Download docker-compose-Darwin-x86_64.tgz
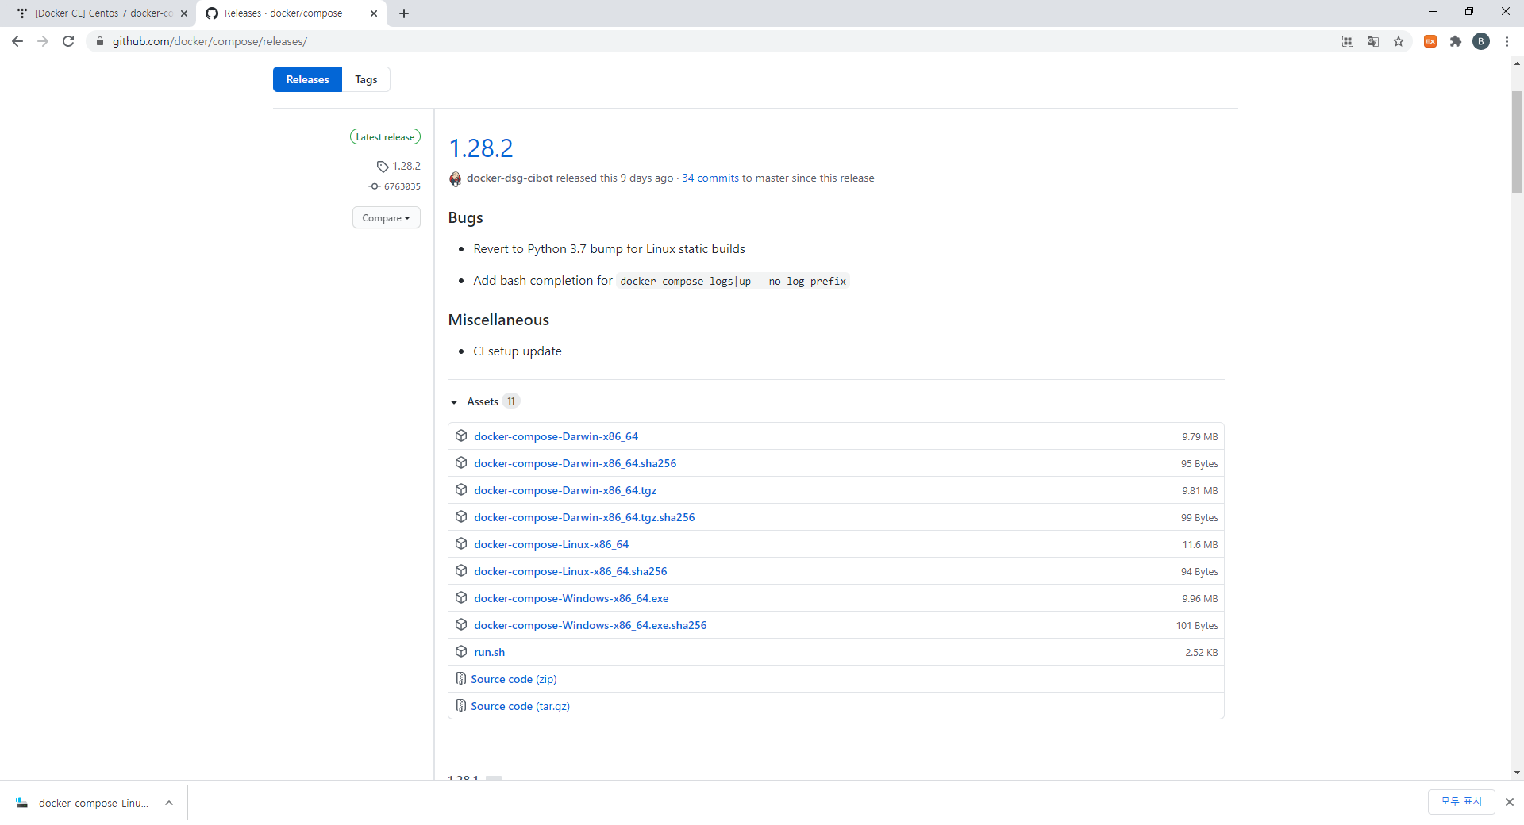This screenshot has height=825, width=1524. (565, 490)
